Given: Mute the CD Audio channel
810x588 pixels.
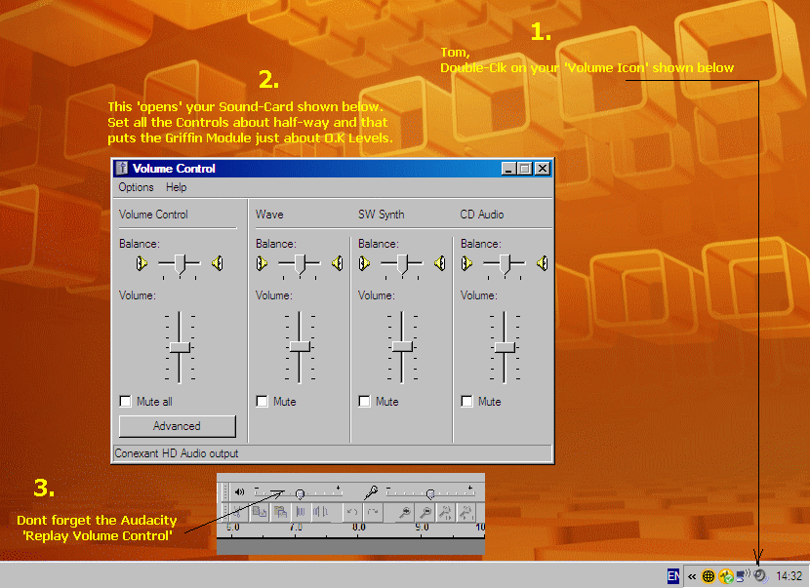Looking at the screenshot, I should click(466, 401).
